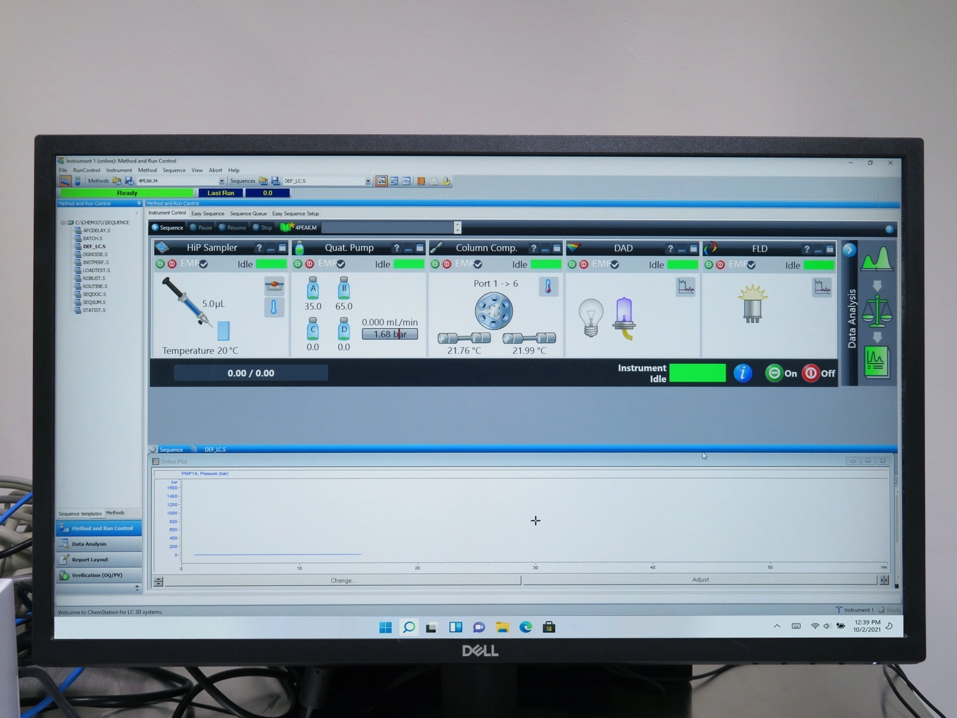Click solvent bottle B in Quat. Pump
This screenshot has height=718, width=957.
click(344, 289)
